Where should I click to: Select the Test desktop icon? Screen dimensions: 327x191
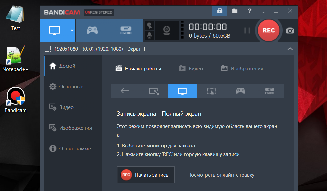[15, 18]
